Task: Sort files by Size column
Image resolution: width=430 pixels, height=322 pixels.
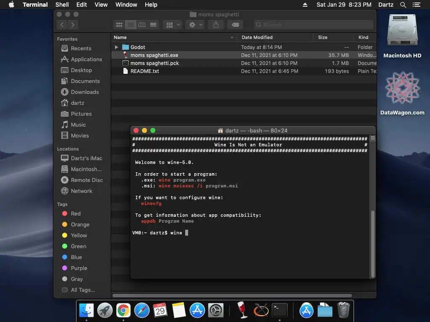Action: 333,37
